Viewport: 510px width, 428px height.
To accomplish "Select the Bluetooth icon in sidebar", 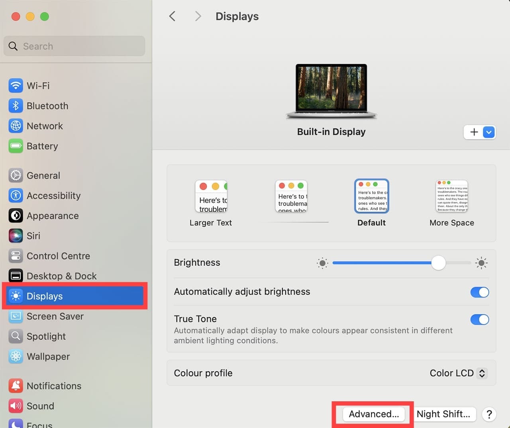I will coord(16,106).
